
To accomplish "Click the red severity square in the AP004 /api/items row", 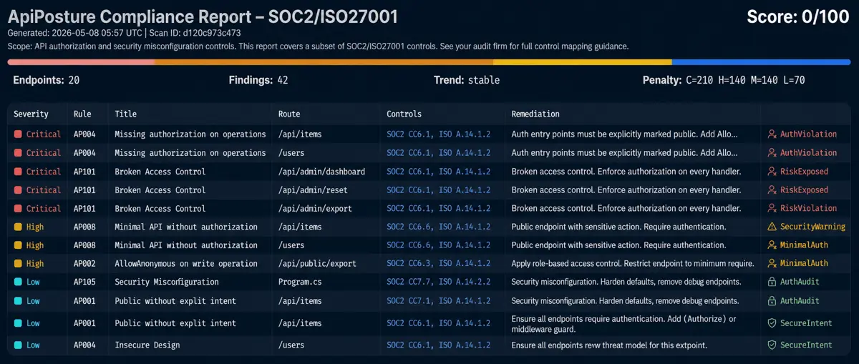I will pyautogui.click(x=18, y=134).
